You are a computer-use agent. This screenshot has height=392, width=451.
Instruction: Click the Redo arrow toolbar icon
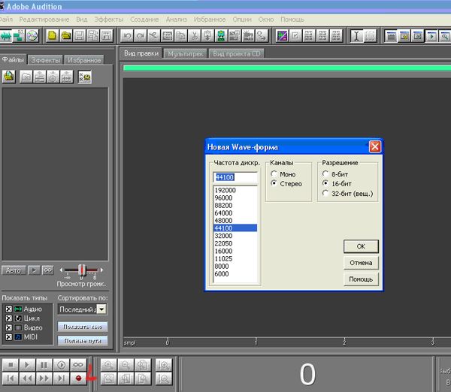pyautogui.click(x=140, y=36)
